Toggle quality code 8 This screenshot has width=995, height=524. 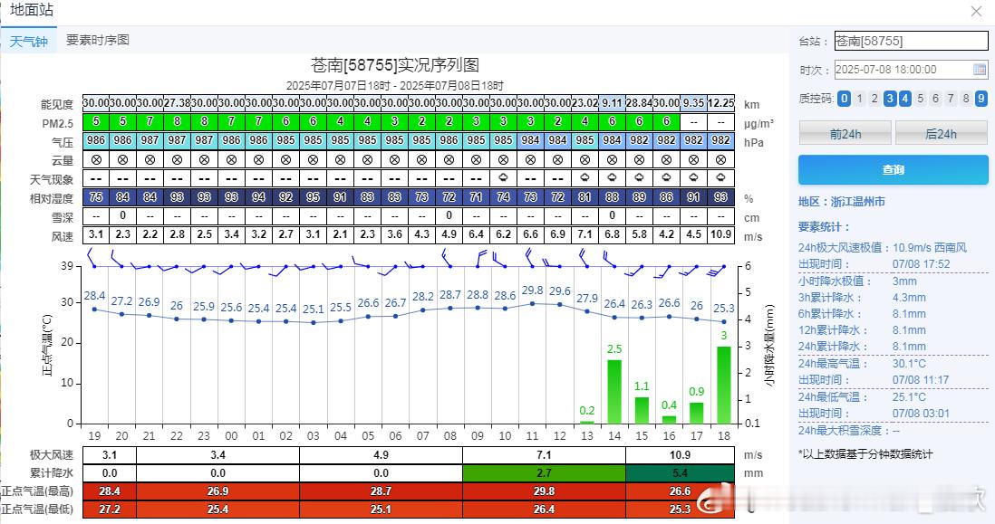point(966,99)
